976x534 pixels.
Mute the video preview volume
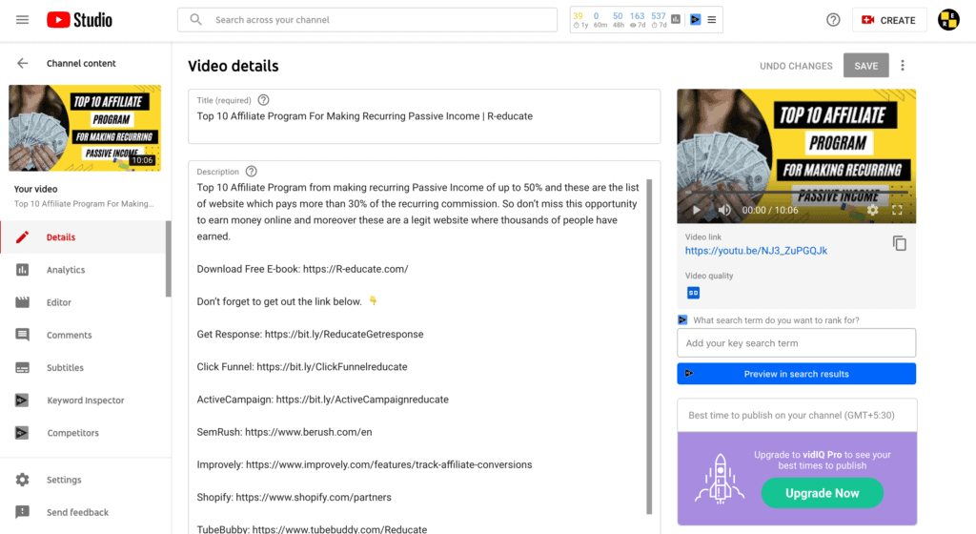click(724, 211)
